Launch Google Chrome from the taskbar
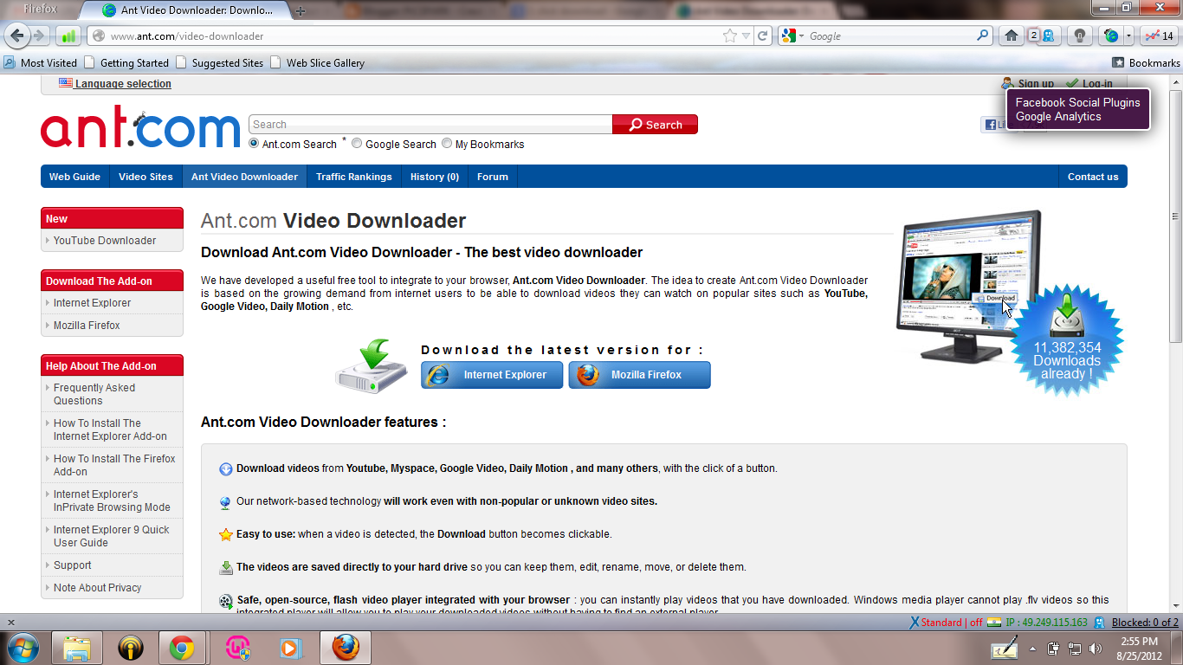Viewport: 1183px width, 665px height. point(181,648)
